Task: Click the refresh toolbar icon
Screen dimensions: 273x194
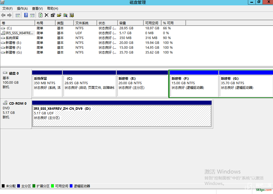Action: [x=41, y=15]
